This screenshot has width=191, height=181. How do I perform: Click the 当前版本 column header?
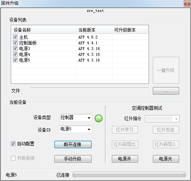click(x=94, y=30)
